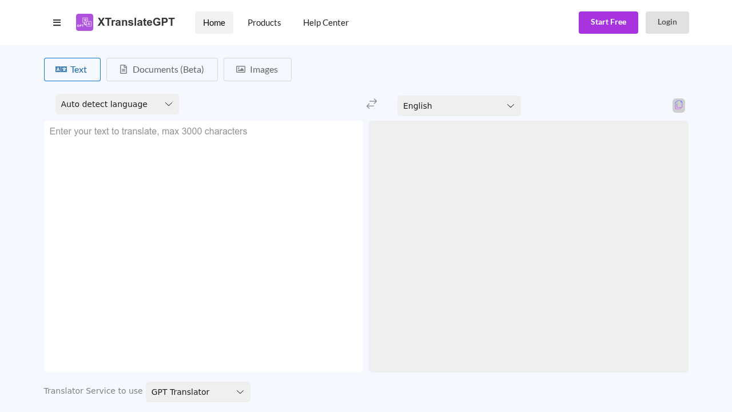This screenshot has height=412, width=732.
Task: Click the XTranslateGPT logo icon
Action: [x=85, y=22]
